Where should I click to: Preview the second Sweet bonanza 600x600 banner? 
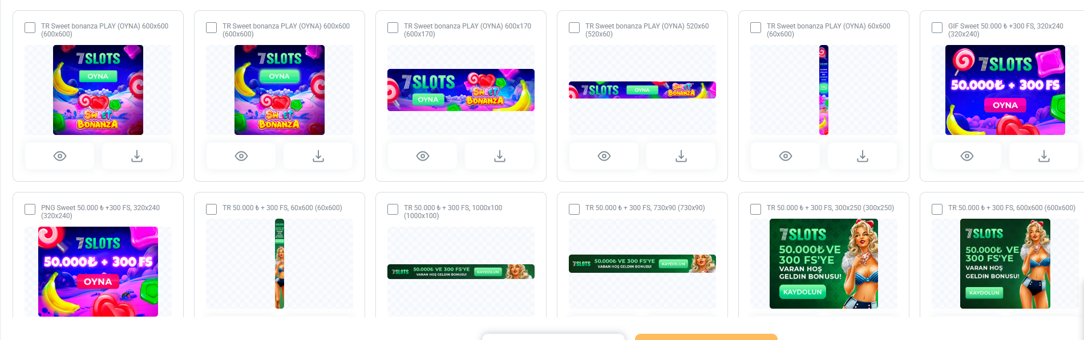point(241,156)
